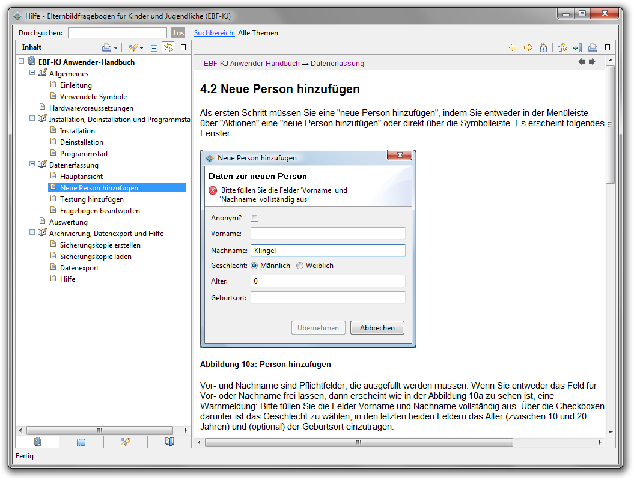Image resolution: width=634 pixels, height=480 pixels.
Task: Go back using the yellow left arrow
Action: [513, 47]
